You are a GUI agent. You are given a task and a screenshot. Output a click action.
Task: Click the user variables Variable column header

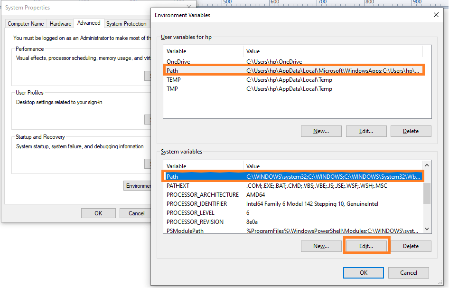pos(203,51)
